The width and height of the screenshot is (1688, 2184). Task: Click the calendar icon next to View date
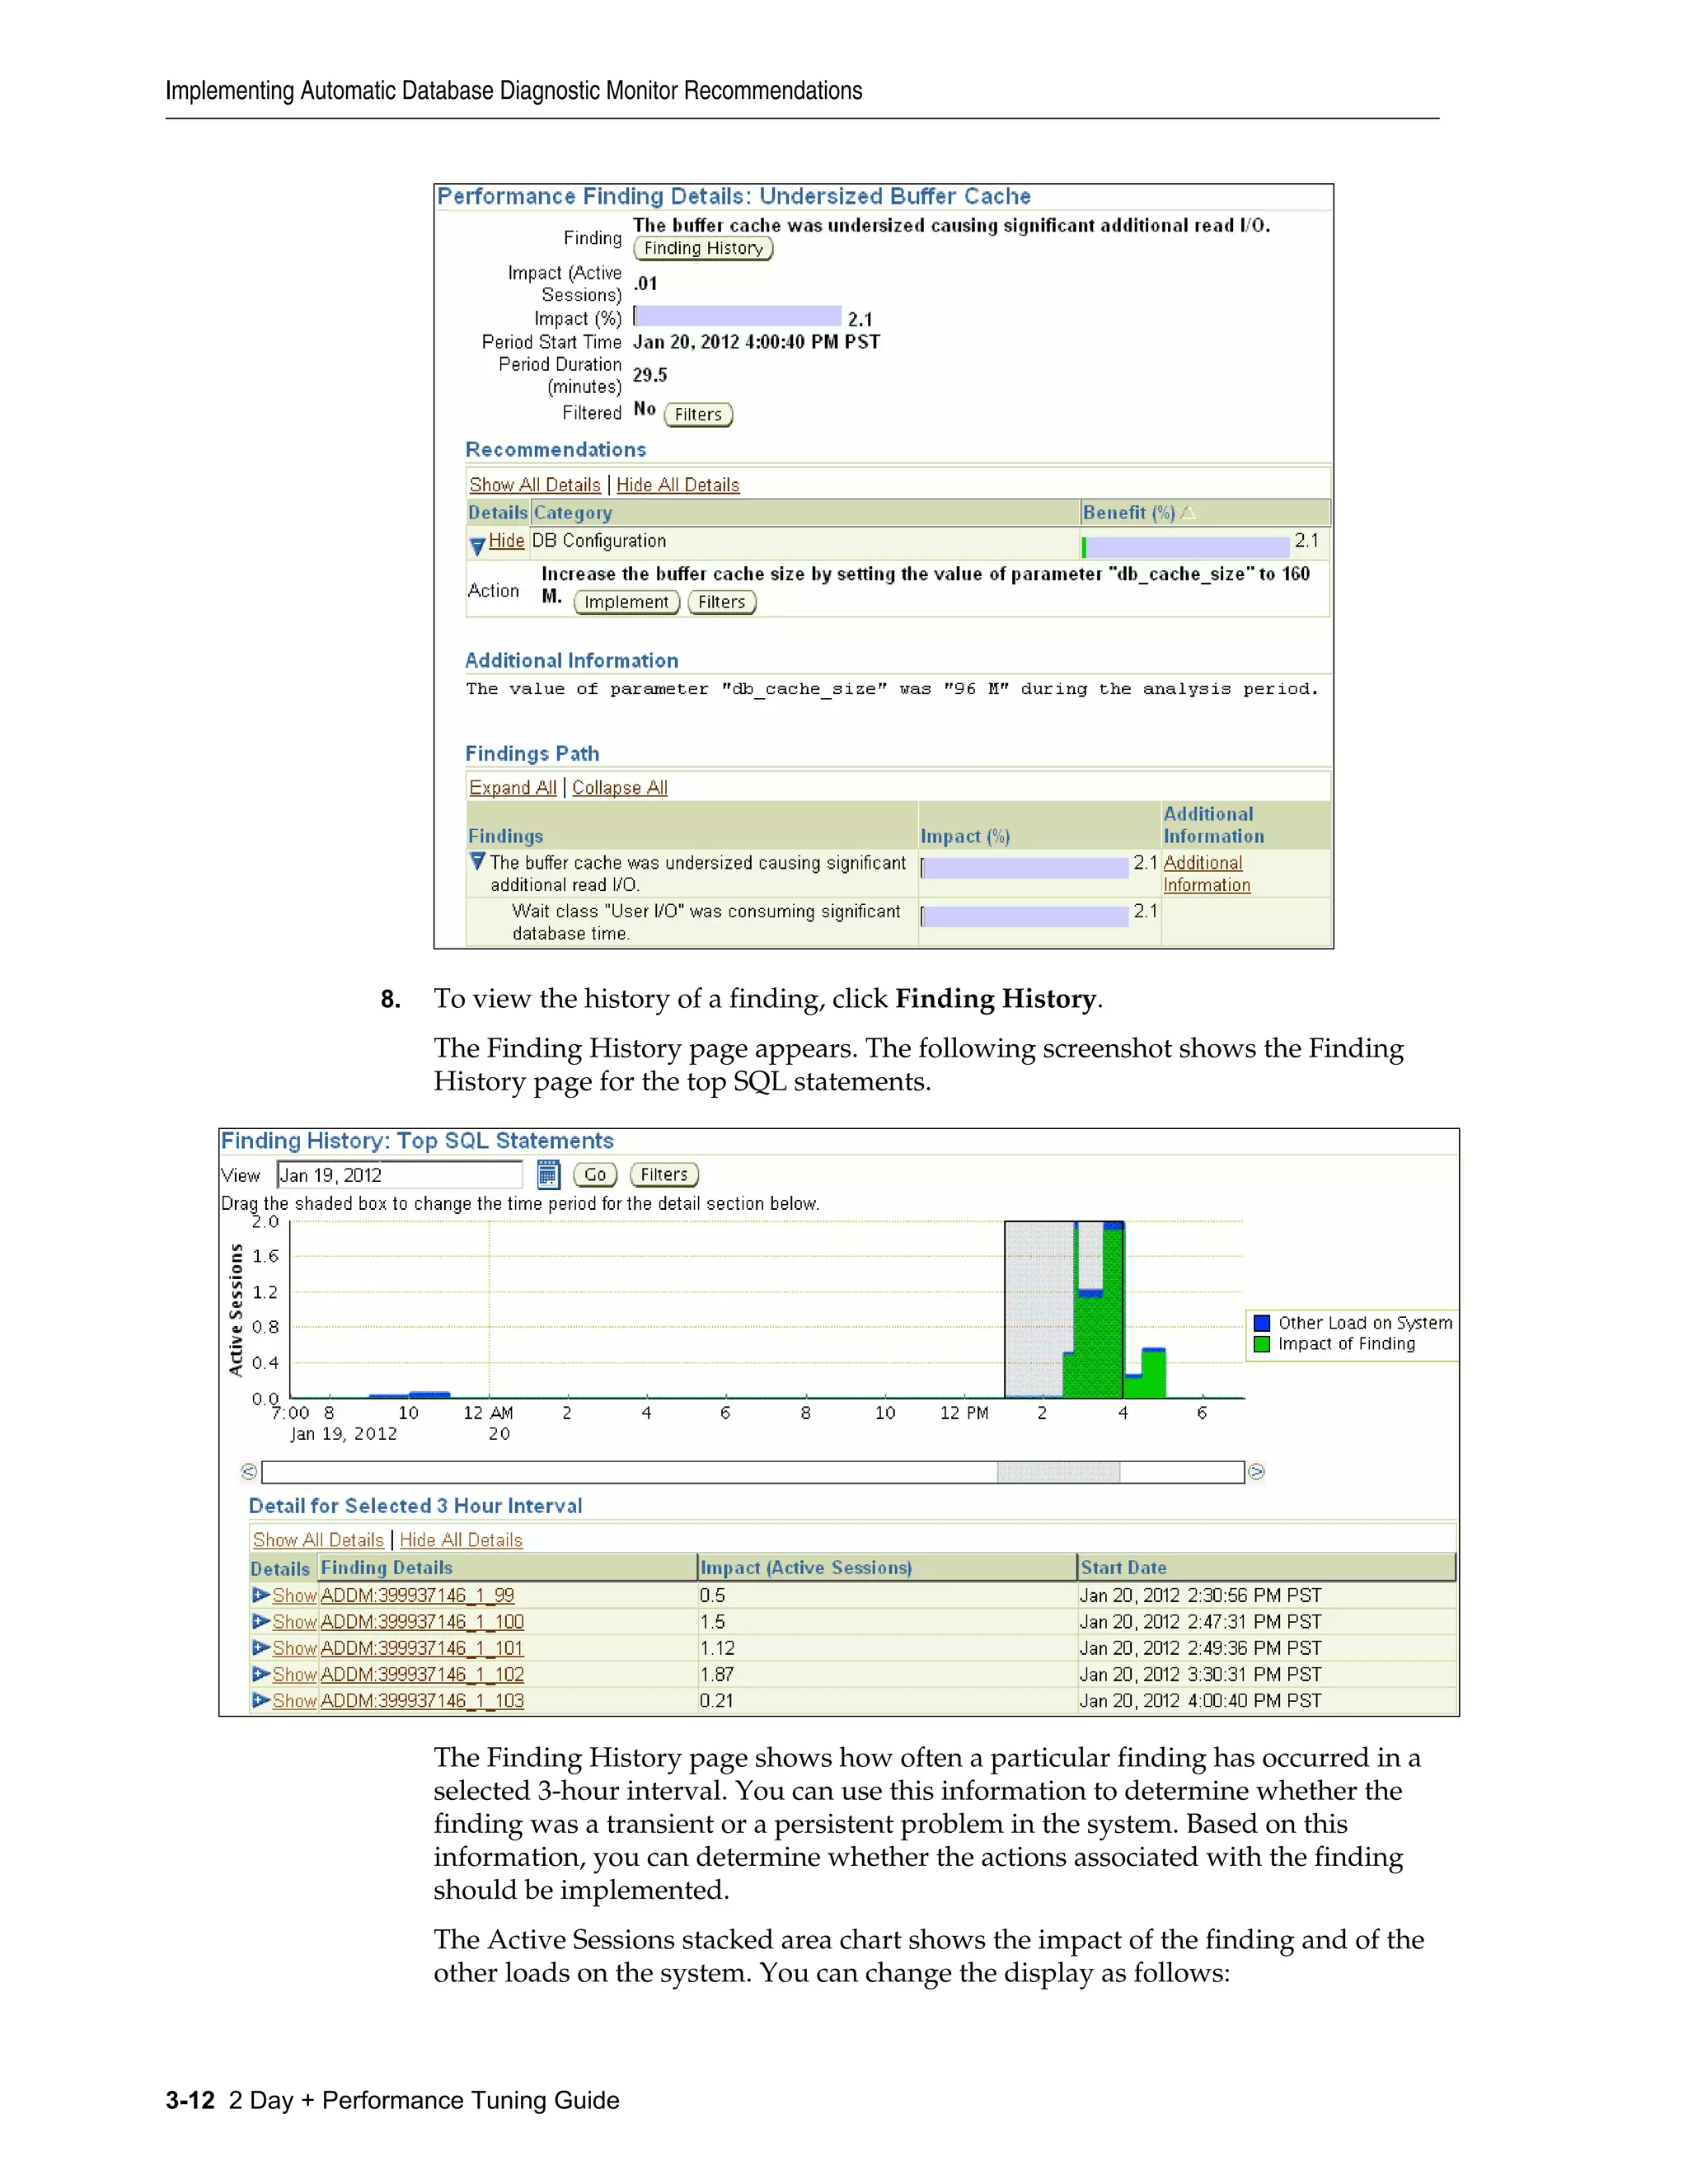548,1174
